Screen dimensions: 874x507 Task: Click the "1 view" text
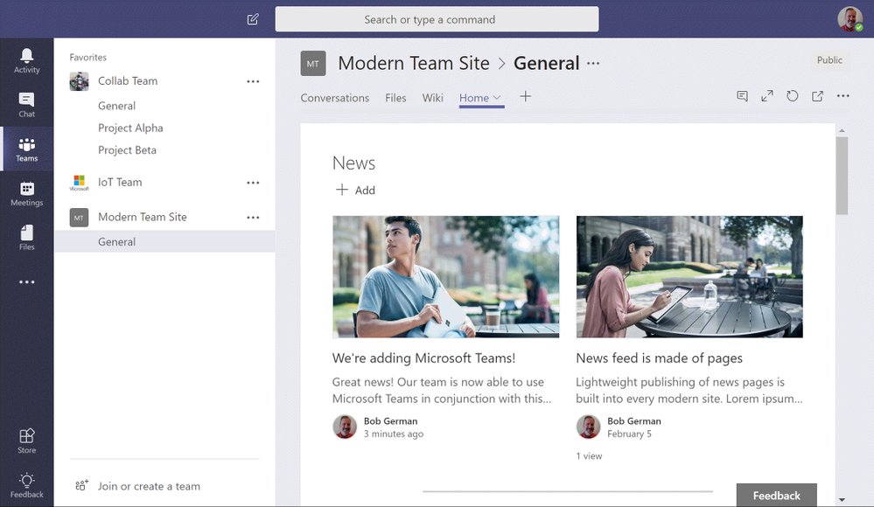589,455
